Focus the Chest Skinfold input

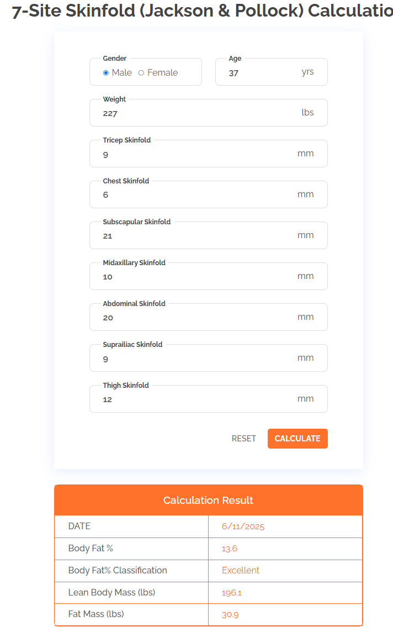click(209, 194)
